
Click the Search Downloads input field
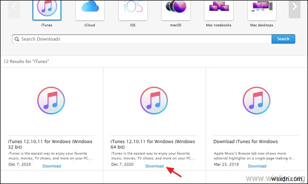(142, 39)
